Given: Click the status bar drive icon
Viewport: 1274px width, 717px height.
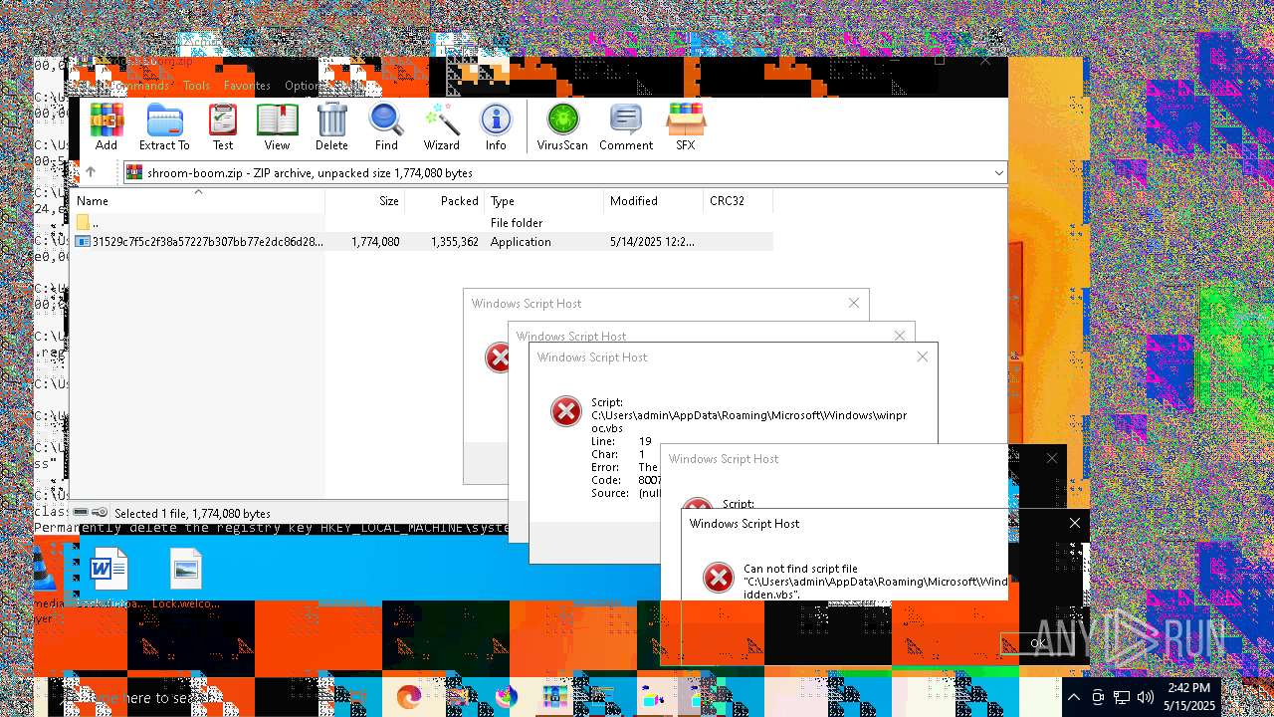Looking at the screenshot, I should 82,514.
